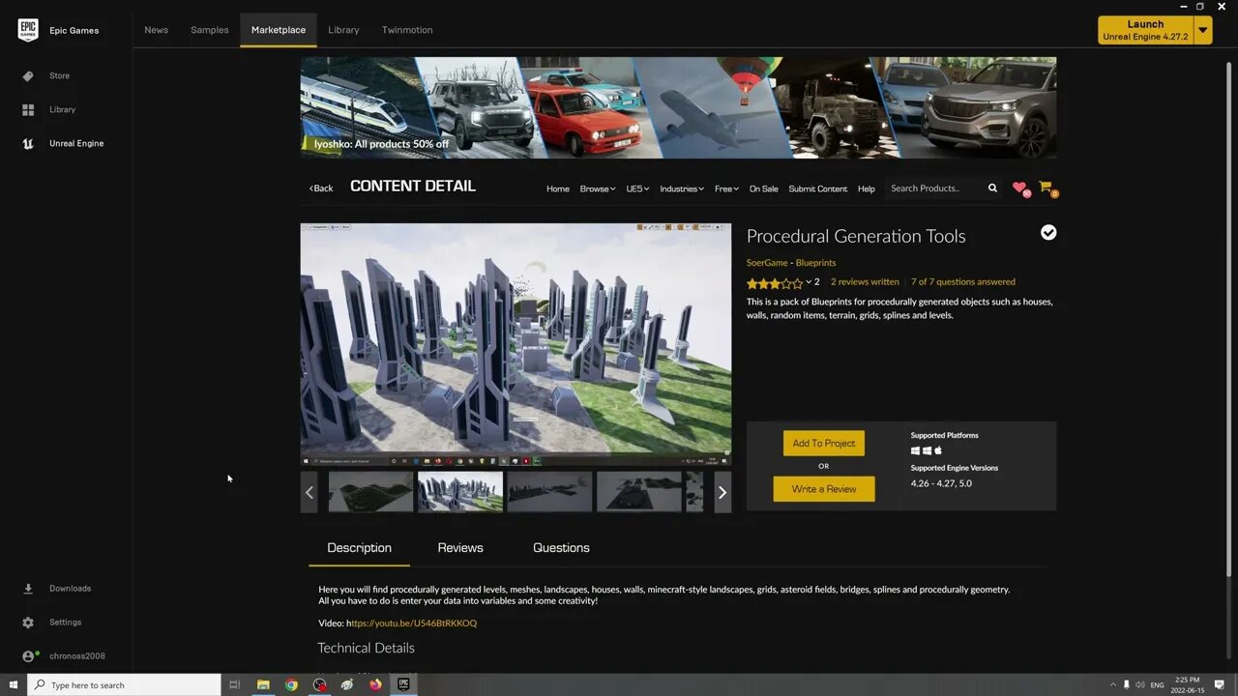This screenshot has width=1238, height=696.
Task: Open the Questions tab
Action: pos(561,547)
